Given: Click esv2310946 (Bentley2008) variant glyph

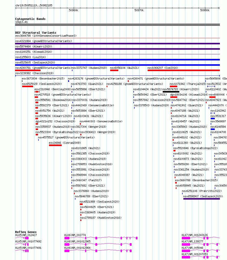Looking at the screenshot, I should 37,92.
